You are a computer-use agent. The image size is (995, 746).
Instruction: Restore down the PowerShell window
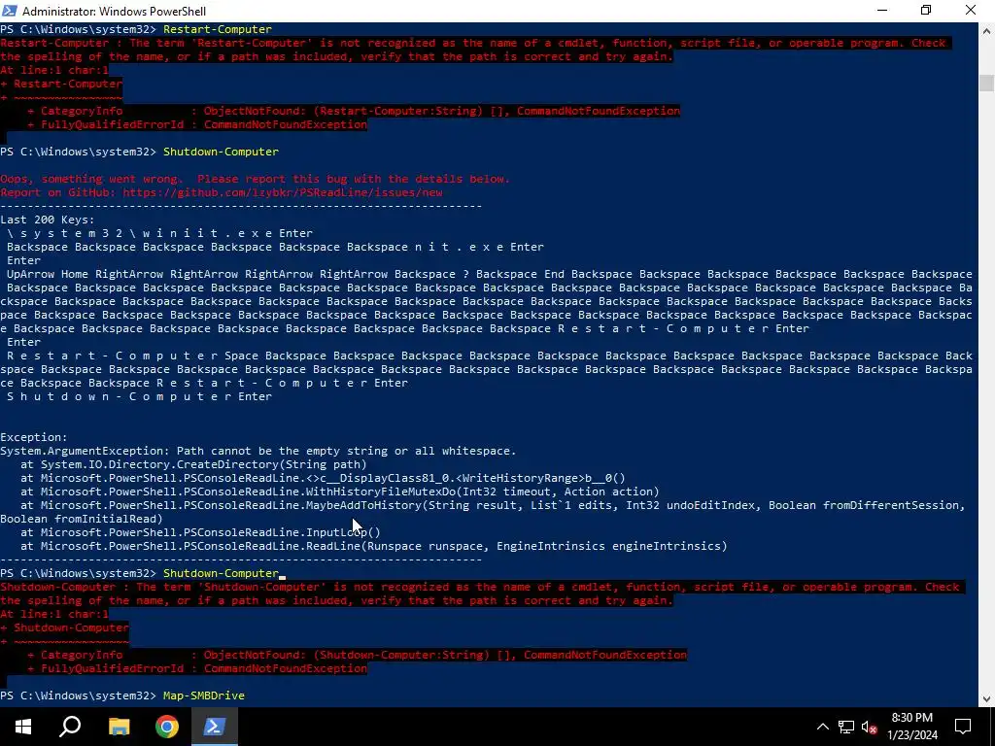point(926,11)
